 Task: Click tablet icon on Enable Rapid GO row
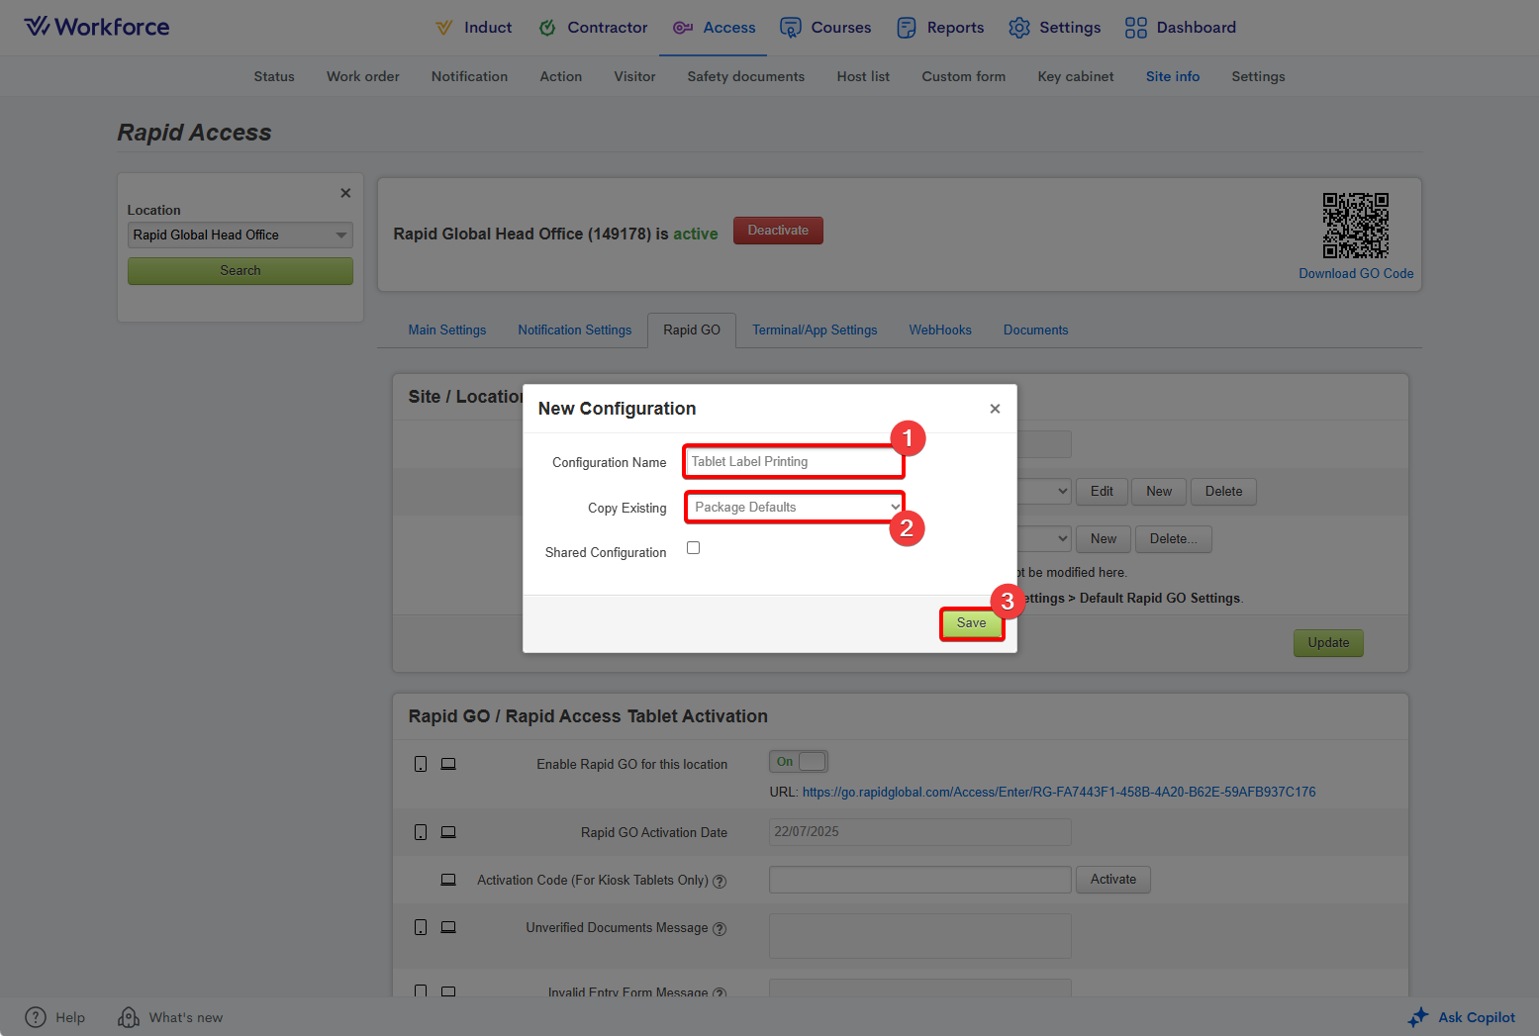click(x=421, y=764)
